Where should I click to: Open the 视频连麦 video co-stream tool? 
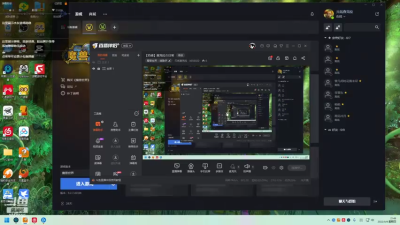tap(98, 143)
